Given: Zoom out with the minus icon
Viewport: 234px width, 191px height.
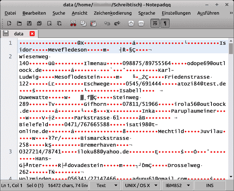Looking at the screenshot, I should [x=141, y=23].
